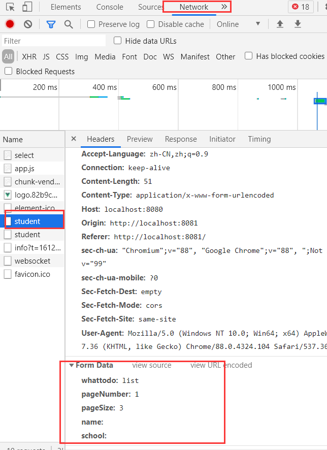The height and width of the screenshot is (450, 327).
Task: Select the All filter type
Action: click(x=8, y=56)
